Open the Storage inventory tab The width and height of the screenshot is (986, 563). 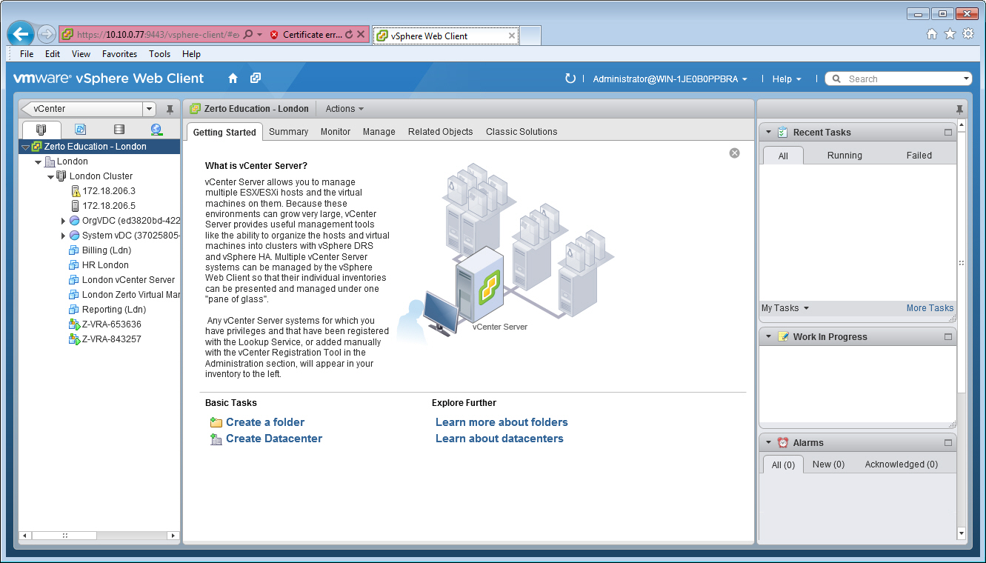(x=119, y=130)
